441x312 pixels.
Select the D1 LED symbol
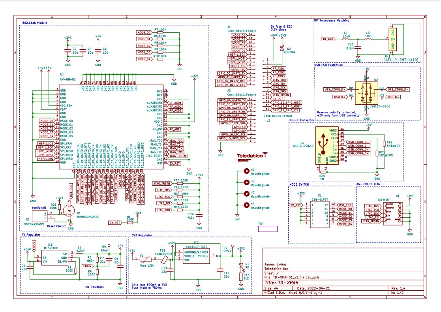(241, 265)
